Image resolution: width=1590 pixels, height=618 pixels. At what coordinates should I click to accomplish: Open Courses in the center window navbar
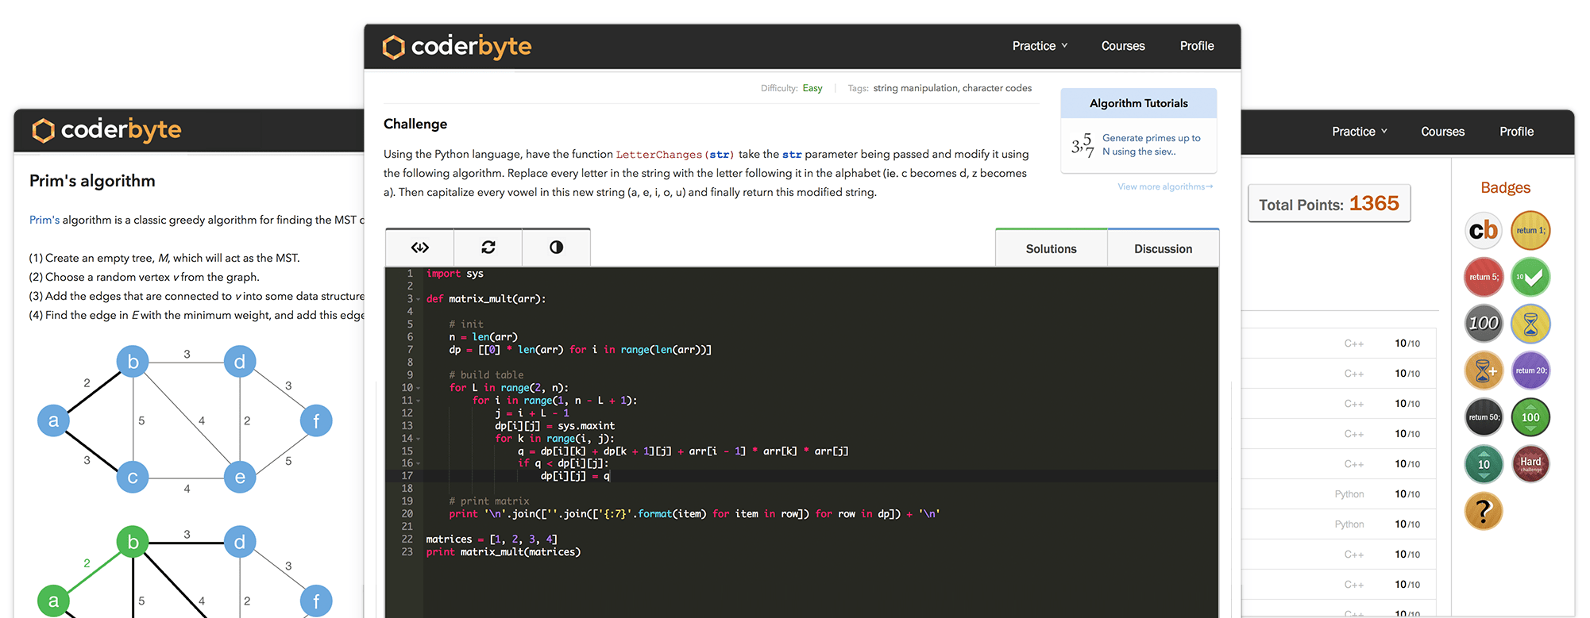(x=1123, y=46)
